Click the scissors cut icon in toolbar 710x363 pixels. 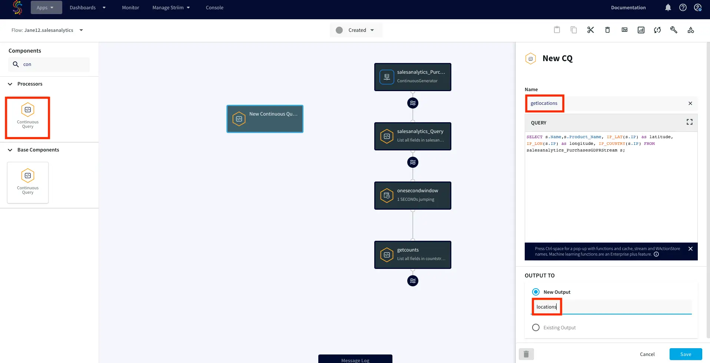[590, 30]
